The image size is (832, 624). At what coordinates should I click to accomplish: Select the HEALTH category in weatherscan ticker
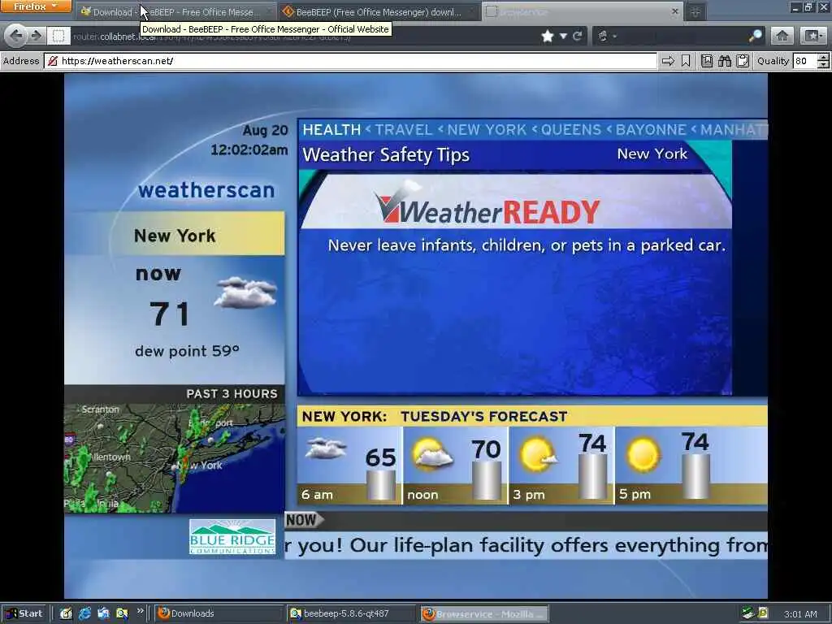tap(331, 129)
